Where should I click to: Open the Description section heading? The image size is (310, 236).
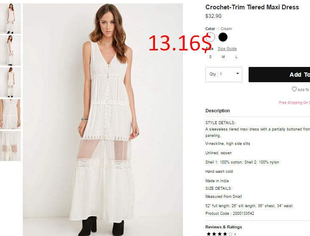pyautogui.click(x=218, y=111)
